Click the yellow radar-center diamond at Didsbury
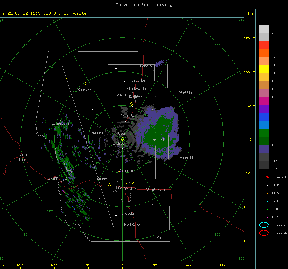This screenshot has height=269, width=288. point(122,139)
